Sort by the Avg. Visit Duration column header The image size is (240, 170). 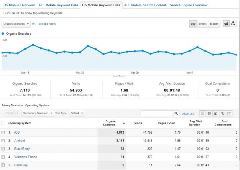196,123
